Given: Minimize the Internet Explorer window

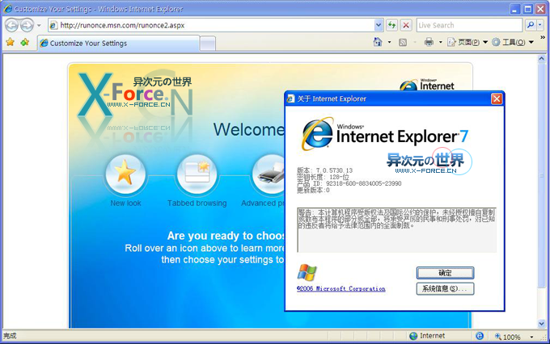Looking at the screenshot, I should [x=515, y=9].
